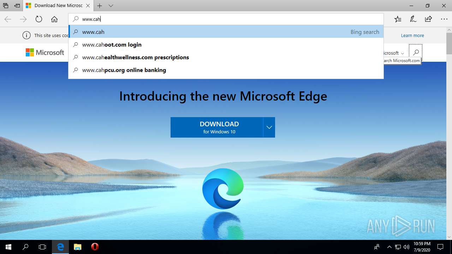Go forward to next page
The height and width of the screenshot is (254, 452).
tap(23, 19)
